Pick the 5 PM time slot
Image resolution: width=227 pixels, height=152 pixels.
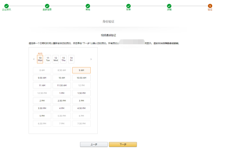click(42, 116)
